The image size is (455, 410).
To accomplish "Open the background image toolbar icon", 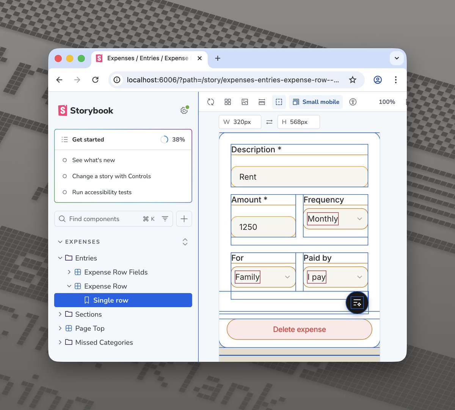I will (x=245, y=102).
